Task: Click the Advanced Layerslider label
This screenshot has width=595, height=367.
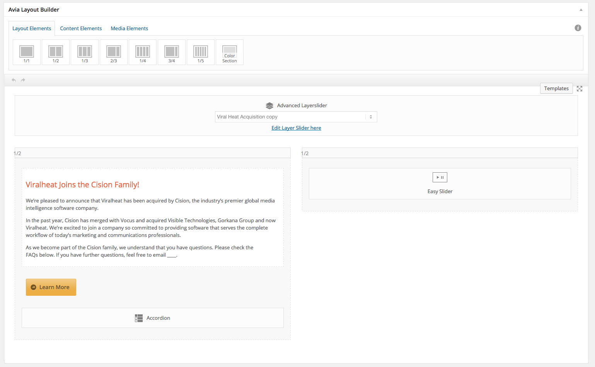Action: click(302, 106)
